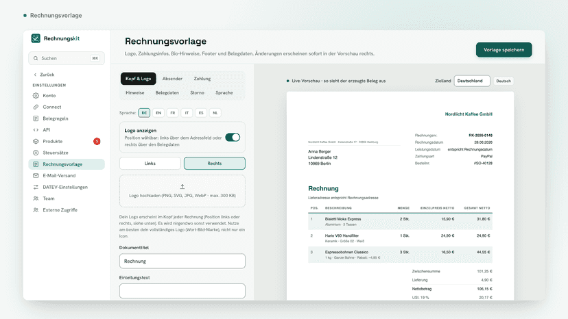Open E-Mail-Versand settings page

point(67,176)
